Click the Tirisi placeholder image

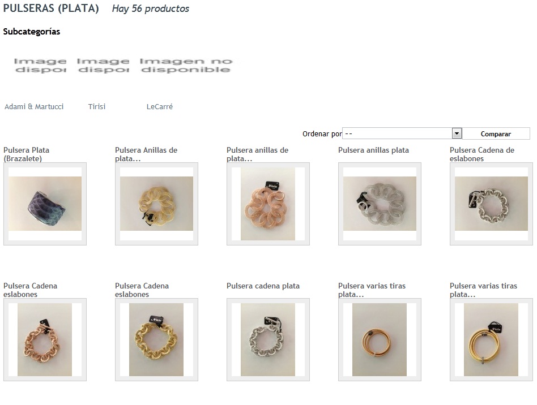click(x=103, y=66)
